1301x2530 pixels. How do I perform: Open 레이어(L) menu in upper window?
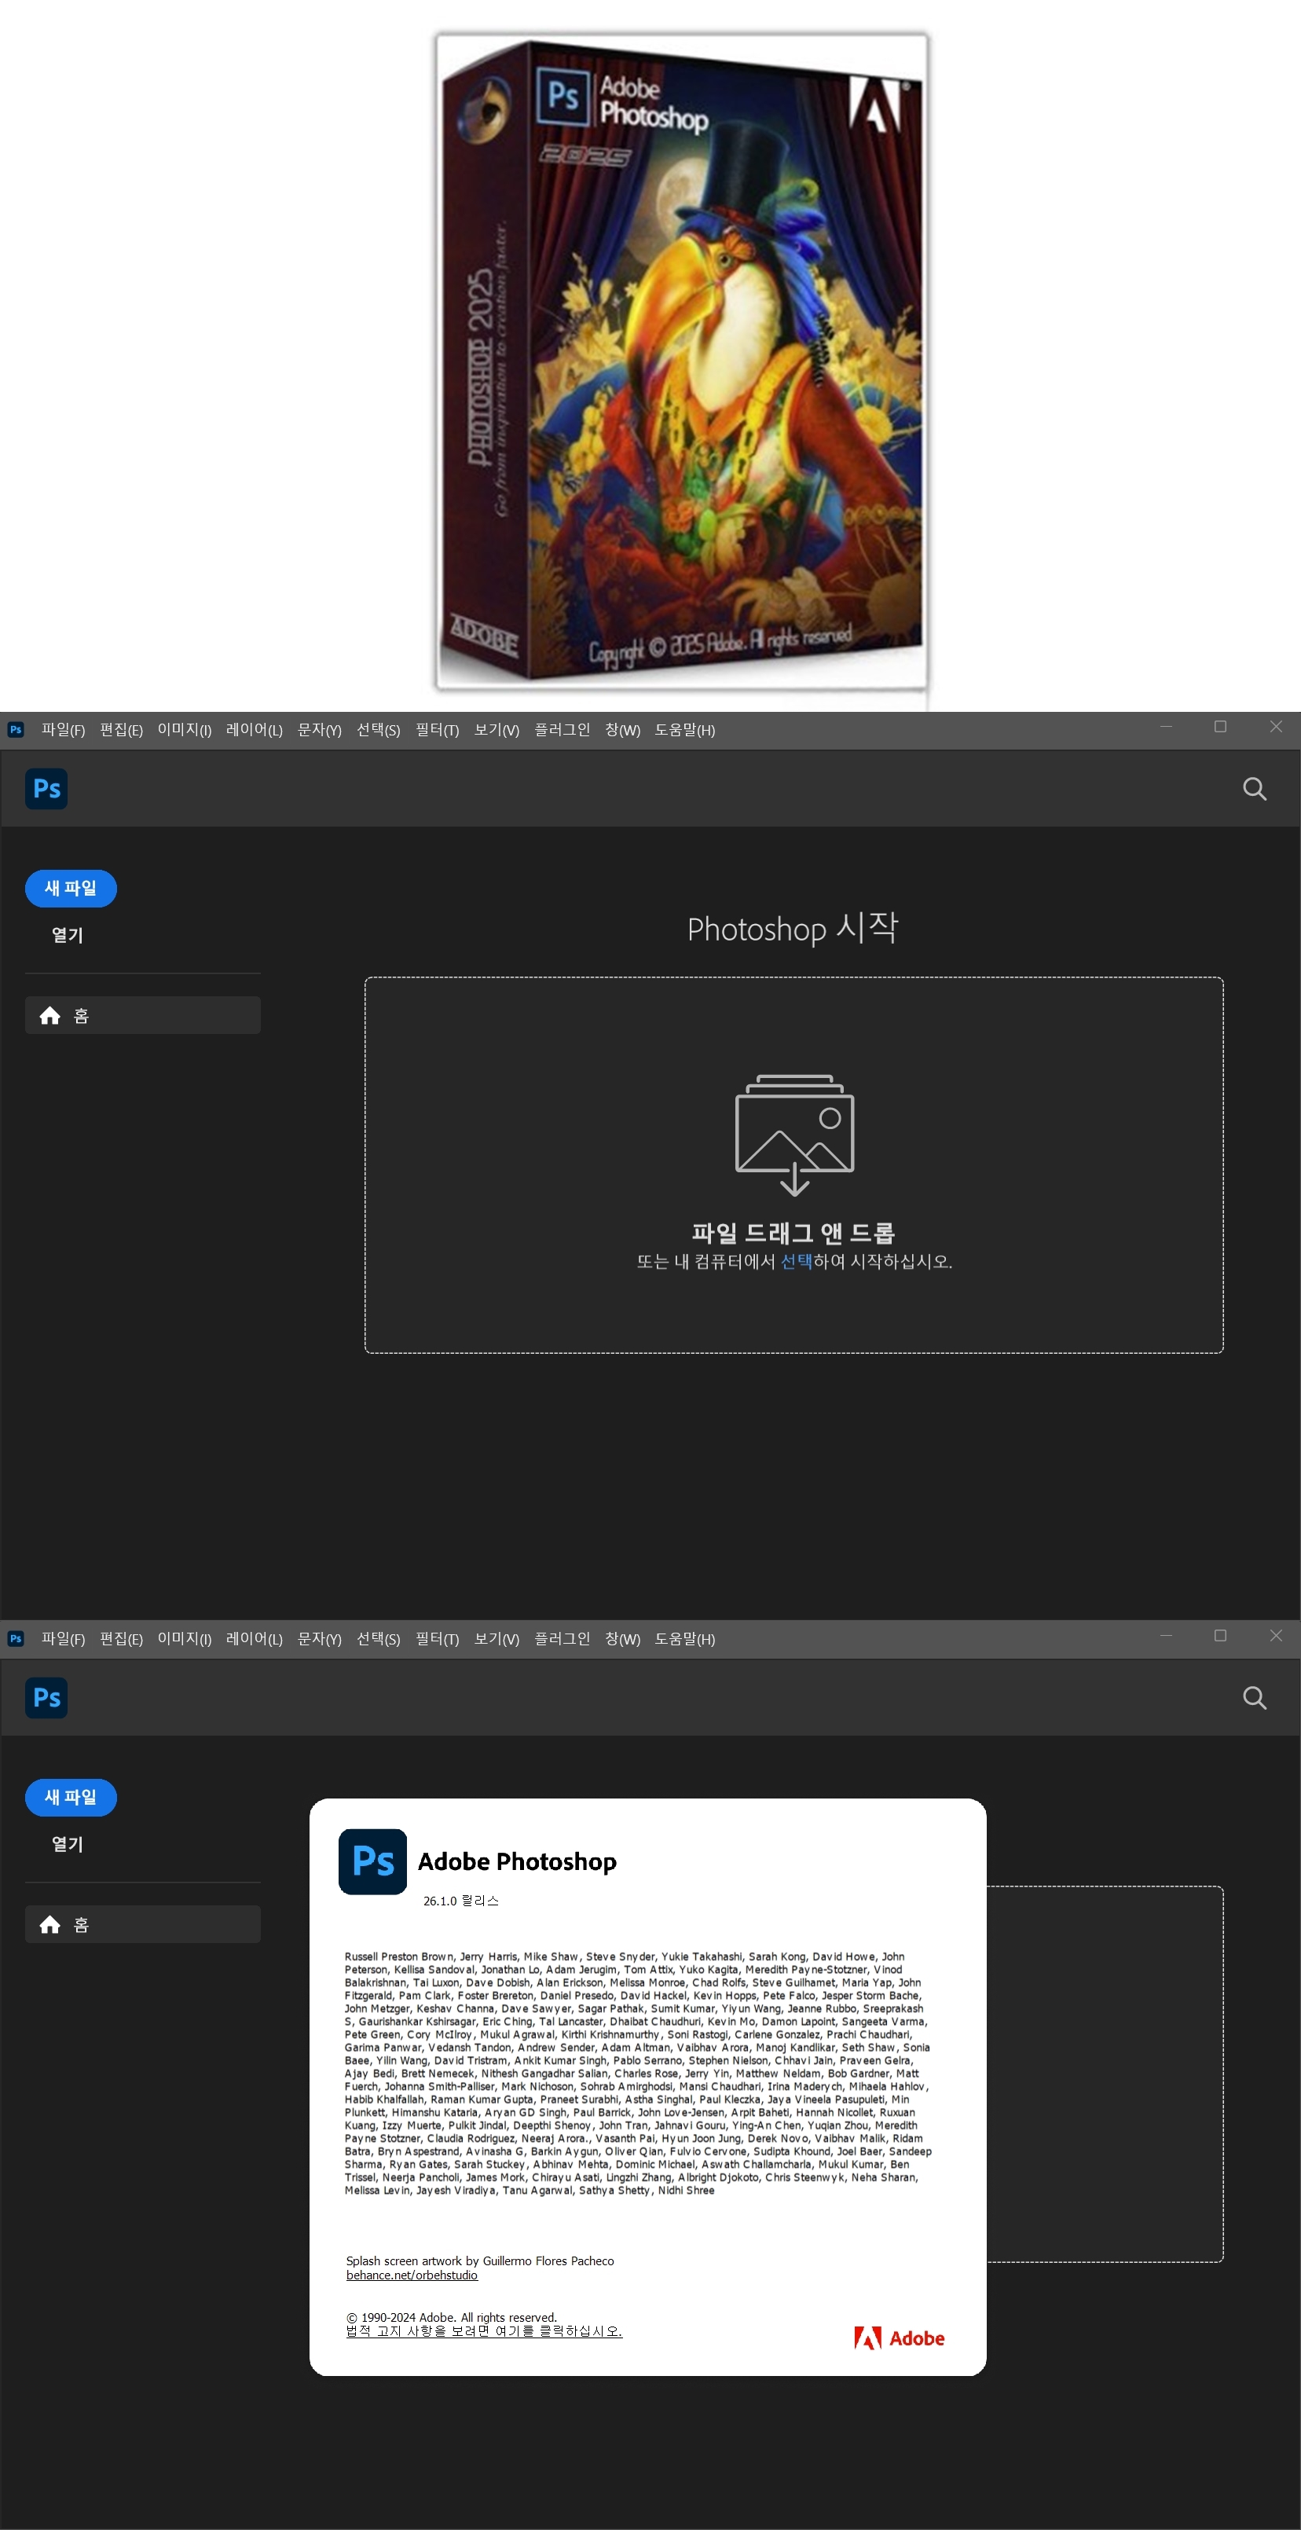(255, 730)
